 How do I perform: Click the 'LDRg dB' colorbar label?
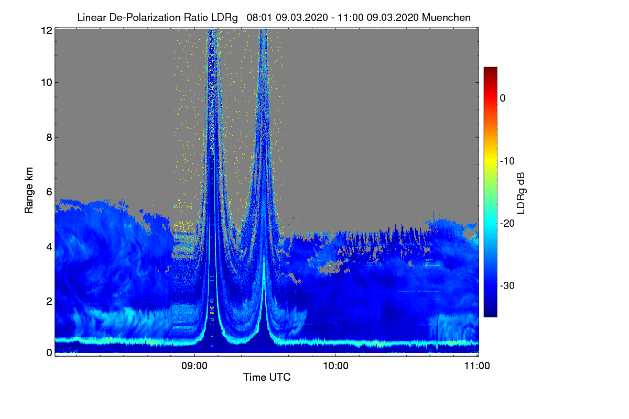click(x=520, y=193)
